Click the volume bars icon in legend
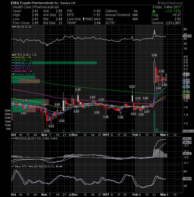 click(x=13, y=74)
